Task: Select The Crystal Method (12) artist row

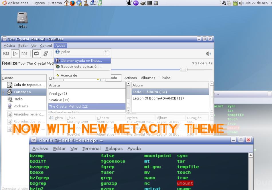Action: click(87, 106)
